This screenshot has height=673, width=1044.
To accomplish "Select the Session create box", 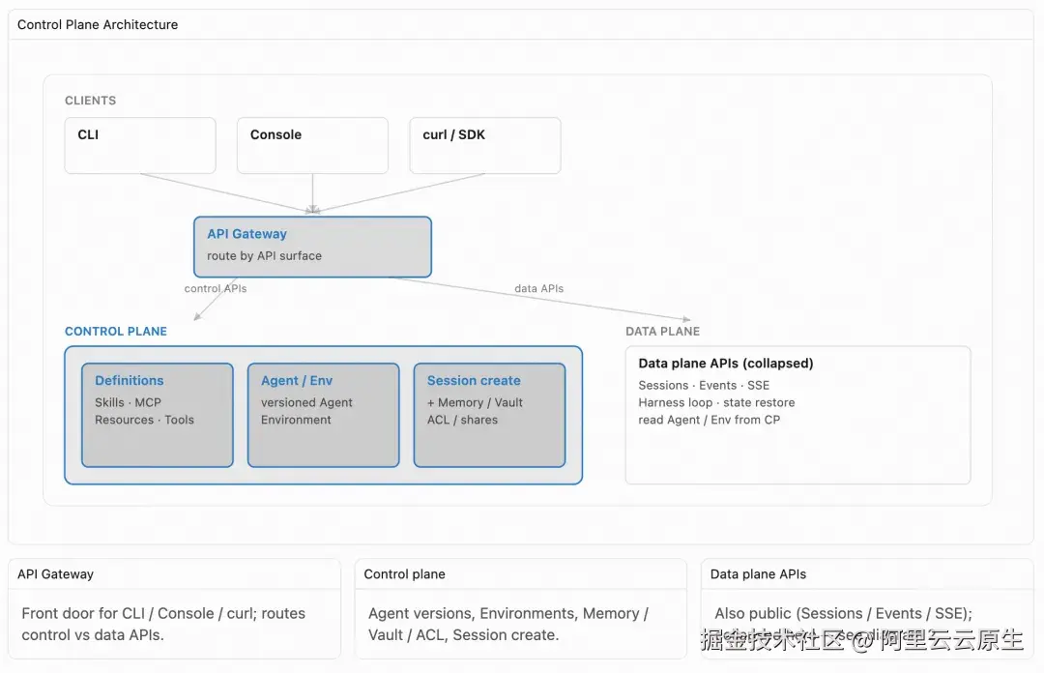I will coord(489,415).
